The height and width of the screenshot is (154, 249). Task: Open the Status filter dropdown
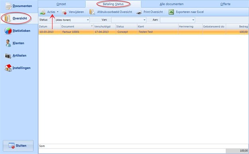[x=72, y=20]
